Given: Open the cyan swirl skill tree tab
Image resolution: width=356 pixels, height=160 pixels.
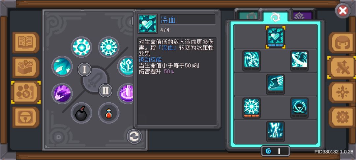Looking at the screenshot, I should tap(275, 16).
